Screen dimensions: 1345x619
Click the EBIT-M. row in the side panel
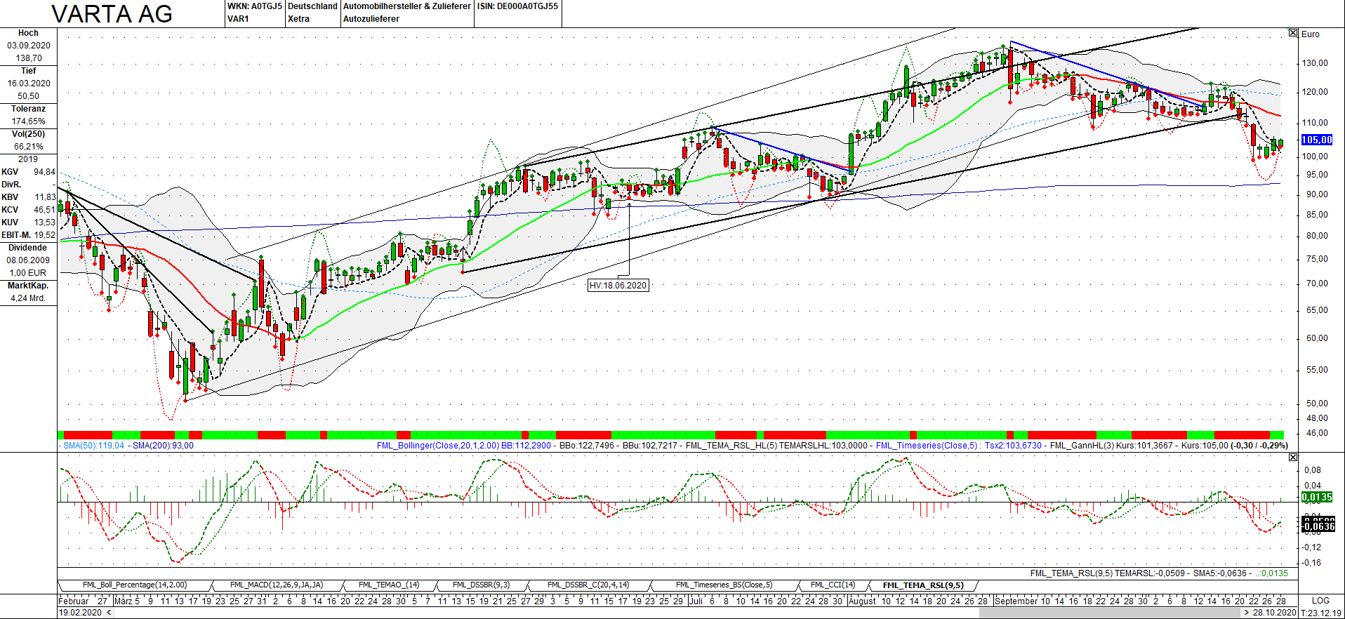(x=28, y=235)
